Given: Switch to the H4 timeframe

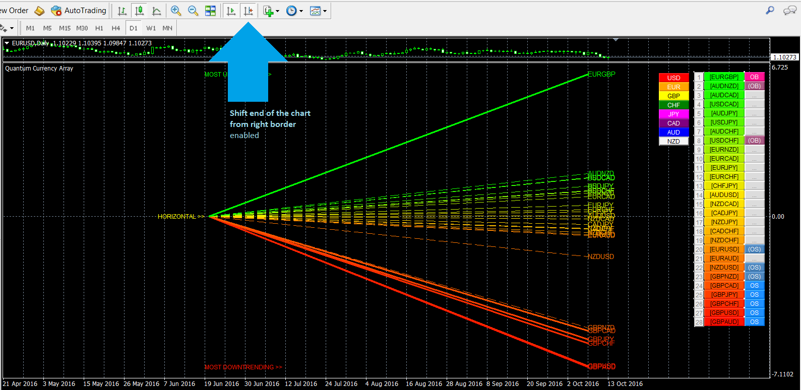Looking at the screenshot, I should coord(116,28).
